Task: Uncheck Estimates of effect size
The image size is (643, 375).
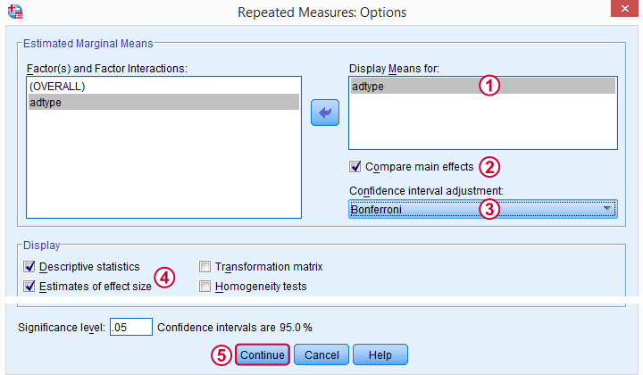Action: click(x=29, y=286)
